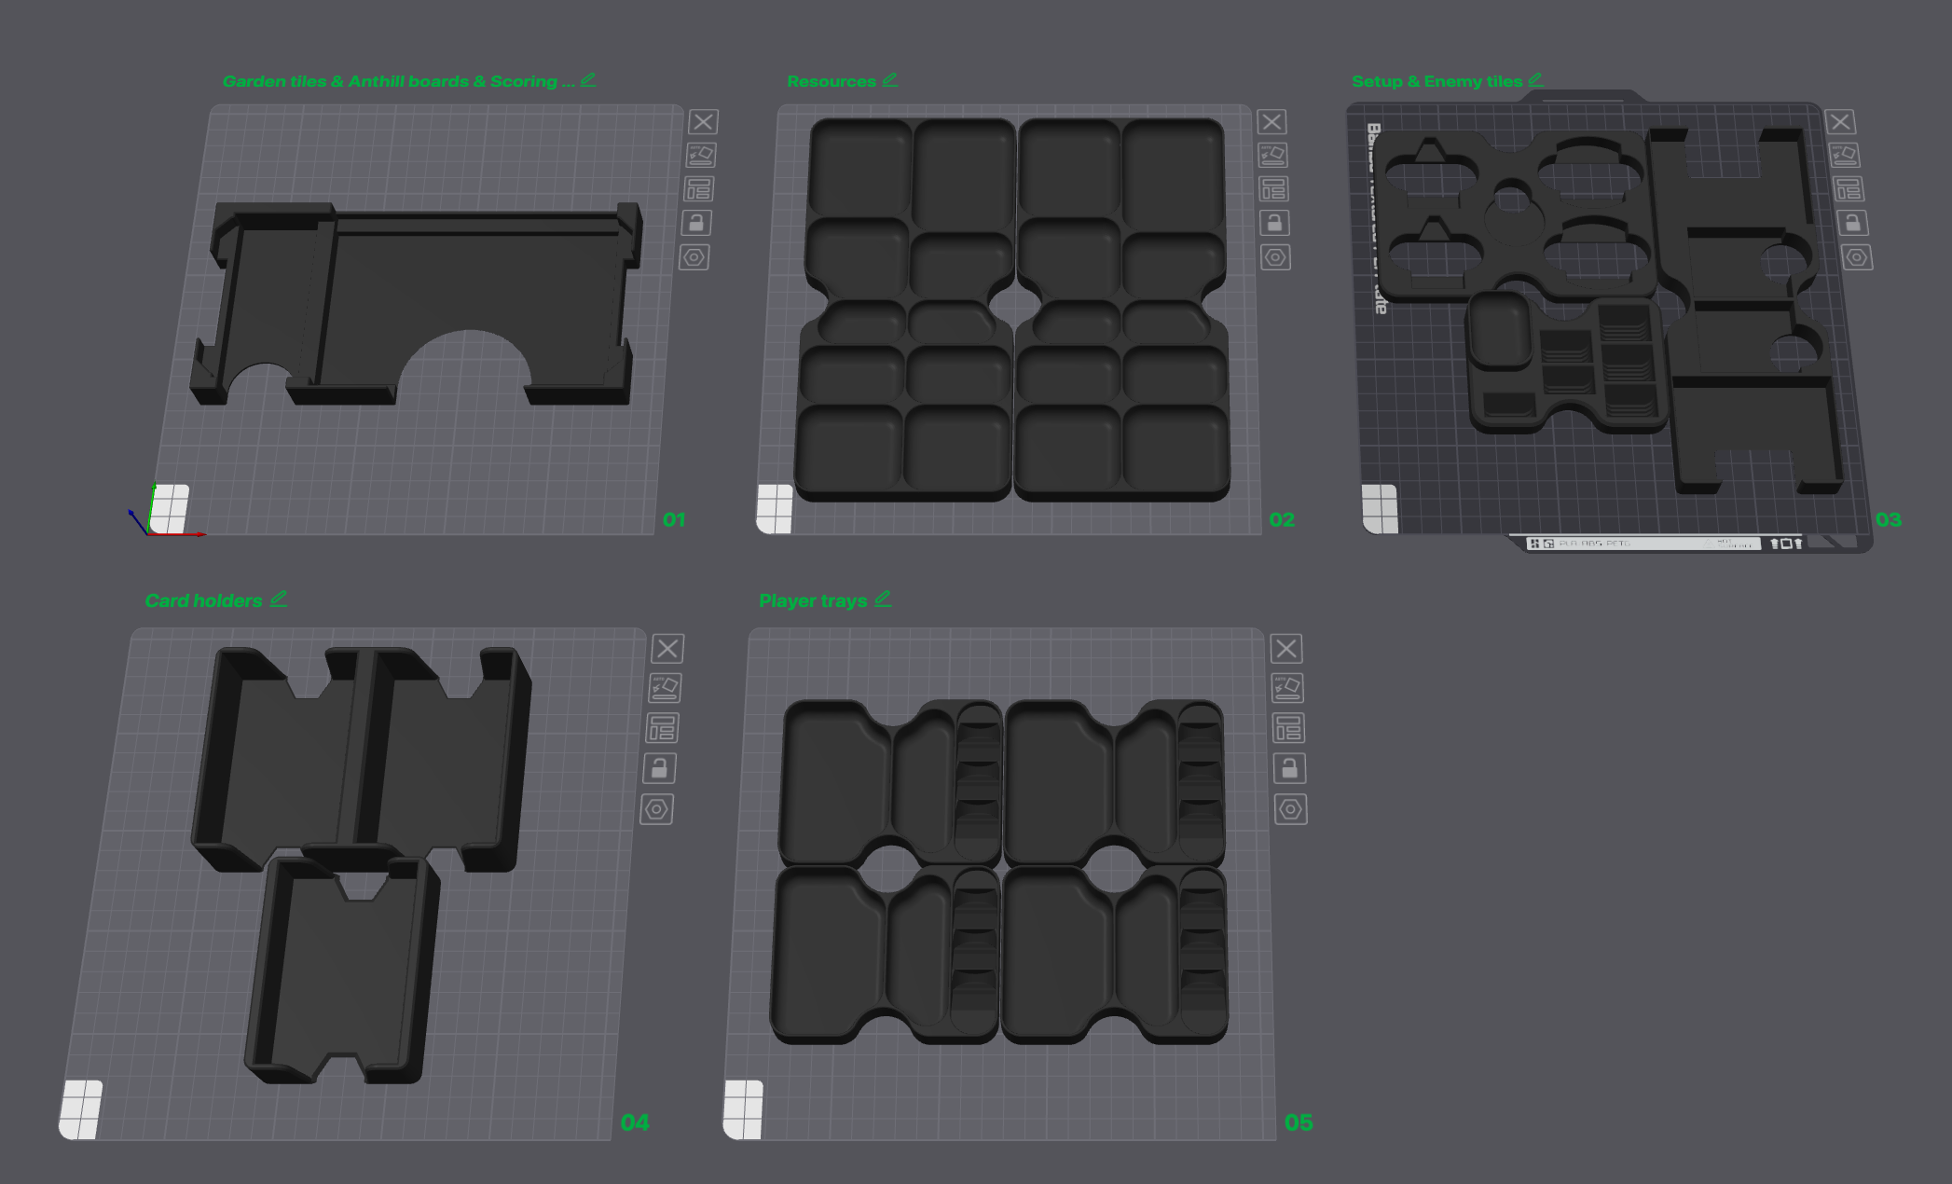
Task: Rename the Garden tiles & Anthill boards plate
Action: (x=588, y=80)
